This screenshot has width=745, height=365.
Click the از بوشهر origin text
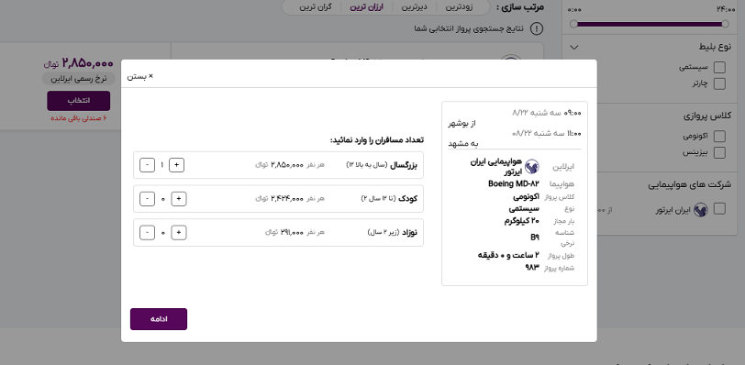click(462, 124)
